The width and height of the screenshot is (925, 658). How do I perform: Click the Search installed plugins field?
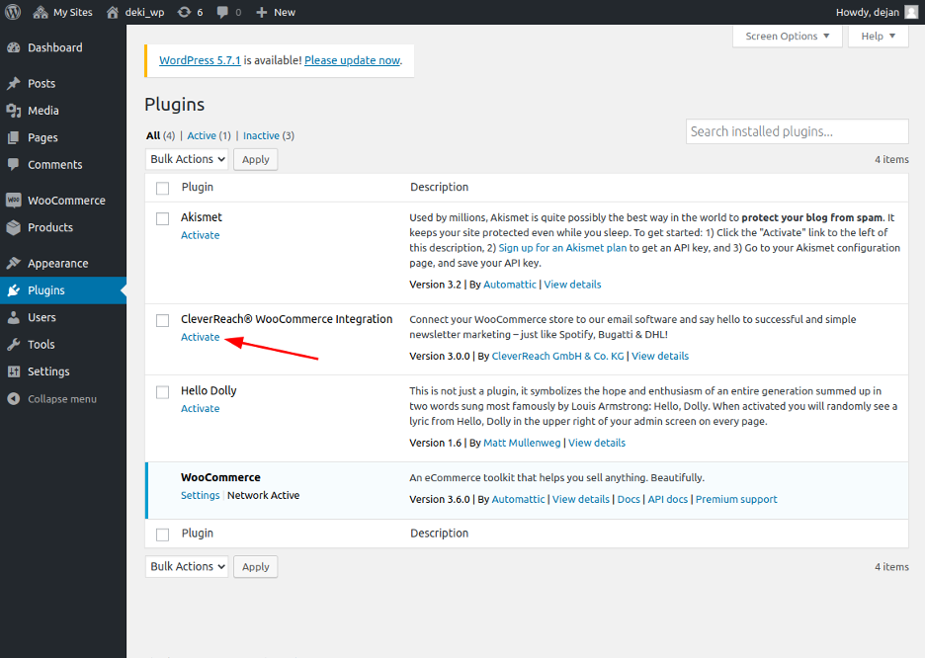[x=797, y=131]
